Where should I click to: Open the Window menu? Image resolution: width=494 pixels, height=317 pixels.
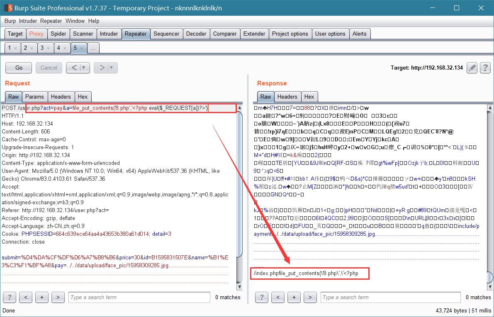tap(75, 21)
